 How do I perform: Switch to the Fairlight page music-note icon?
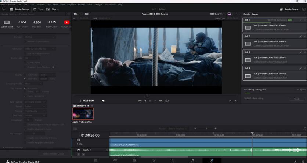point(192,160)
